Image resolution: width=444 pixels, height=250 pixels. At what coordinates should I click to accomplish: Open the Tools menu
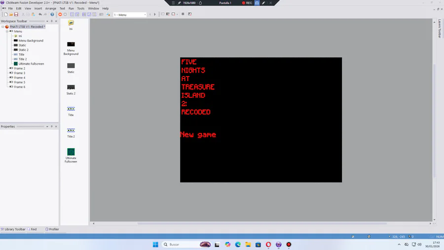pos(81,8)
